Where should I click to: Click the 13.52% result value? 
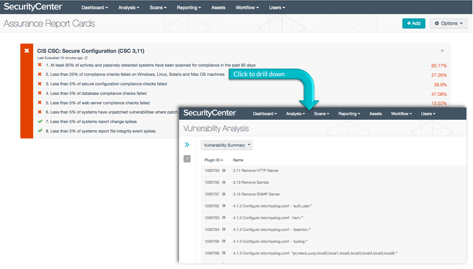tap(439, 104)
